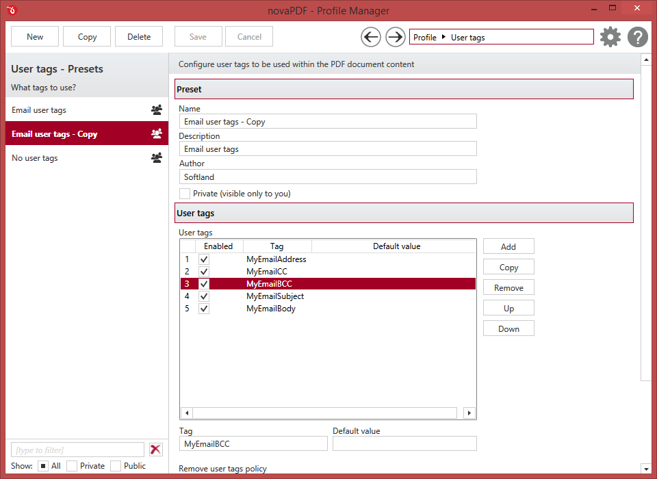Select the MyEmailAddress tag row
This screenshot has height=479, width=657.
(x=328, y=259)
